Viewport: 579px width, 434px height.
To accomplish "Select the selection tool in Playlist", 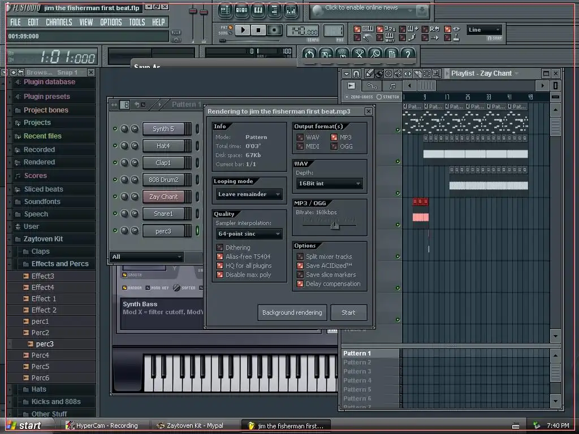I will coord(427,73).
